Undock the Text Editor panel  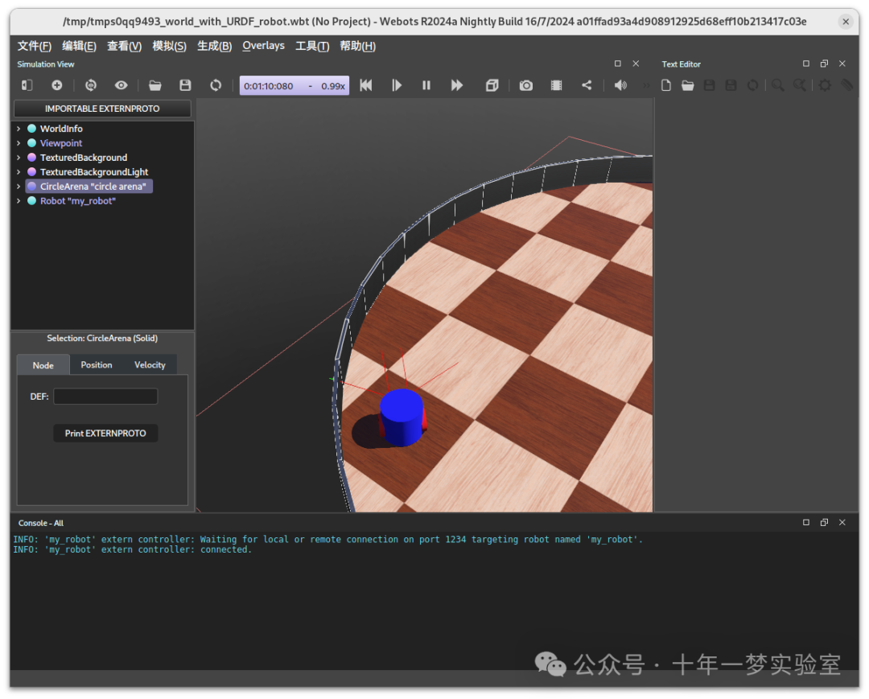coord(824,64)
